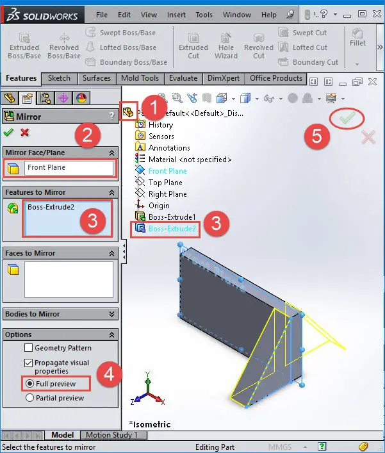
Task: Click the Front Plane selection box
Action: tap(69, 168)
